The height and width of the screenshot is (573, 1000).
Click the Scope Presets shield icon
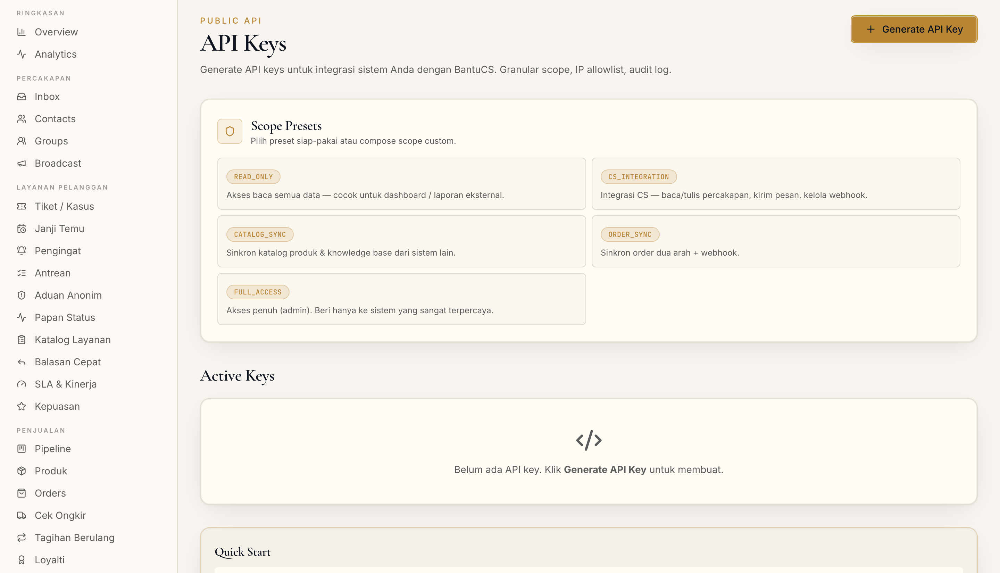click(x=230, y=132)
